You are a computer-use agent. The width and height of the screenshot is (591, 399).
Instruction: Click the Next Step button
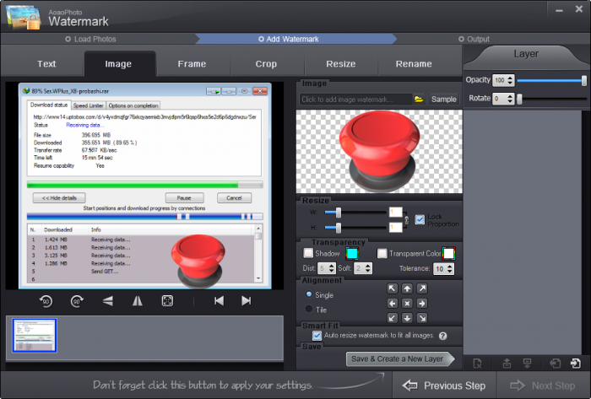(543, 386)
